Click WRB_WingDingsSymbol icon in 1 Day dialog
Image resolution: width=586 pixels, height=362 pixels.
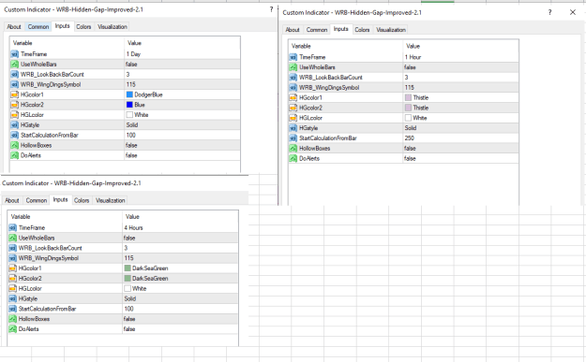point(15,84)
